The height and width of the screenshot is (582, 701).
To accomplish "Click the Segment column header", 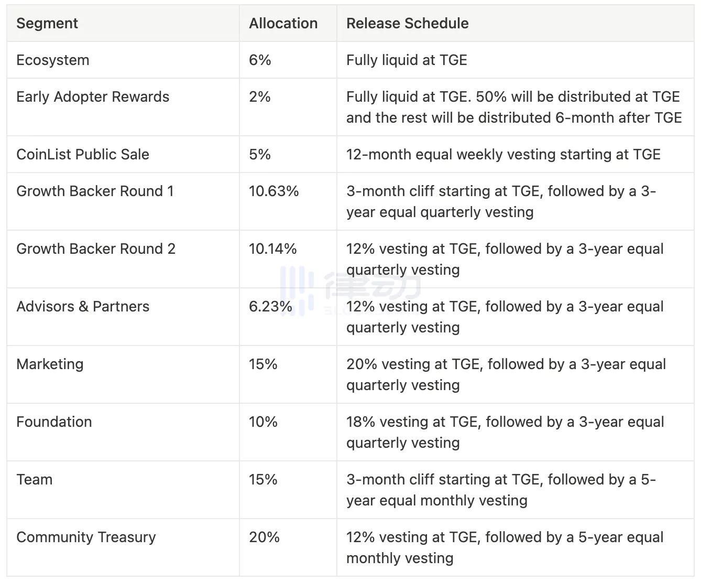I will (x=47, y=24).
